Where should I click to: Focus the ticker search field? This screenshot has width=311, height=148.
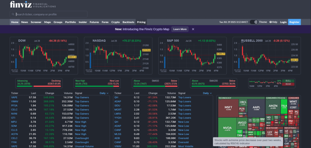49,14
